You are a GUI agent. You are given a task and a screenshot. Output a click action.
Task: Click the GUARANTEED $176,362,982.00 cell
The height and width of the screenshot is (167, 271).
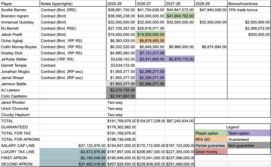[121, 127]
